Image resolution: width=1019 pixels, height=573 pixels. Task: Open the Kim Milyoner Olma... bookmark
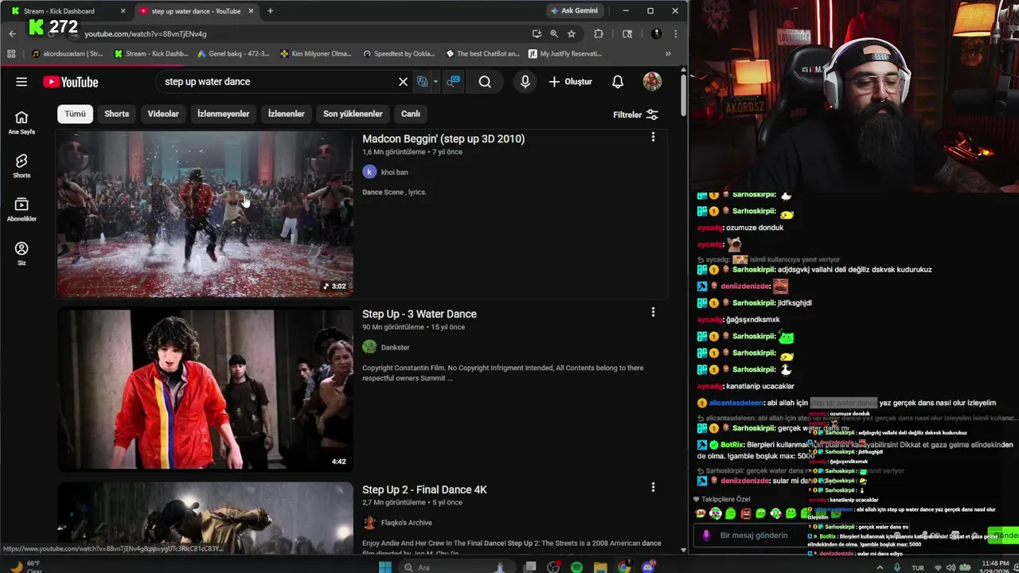click(316, 54)
